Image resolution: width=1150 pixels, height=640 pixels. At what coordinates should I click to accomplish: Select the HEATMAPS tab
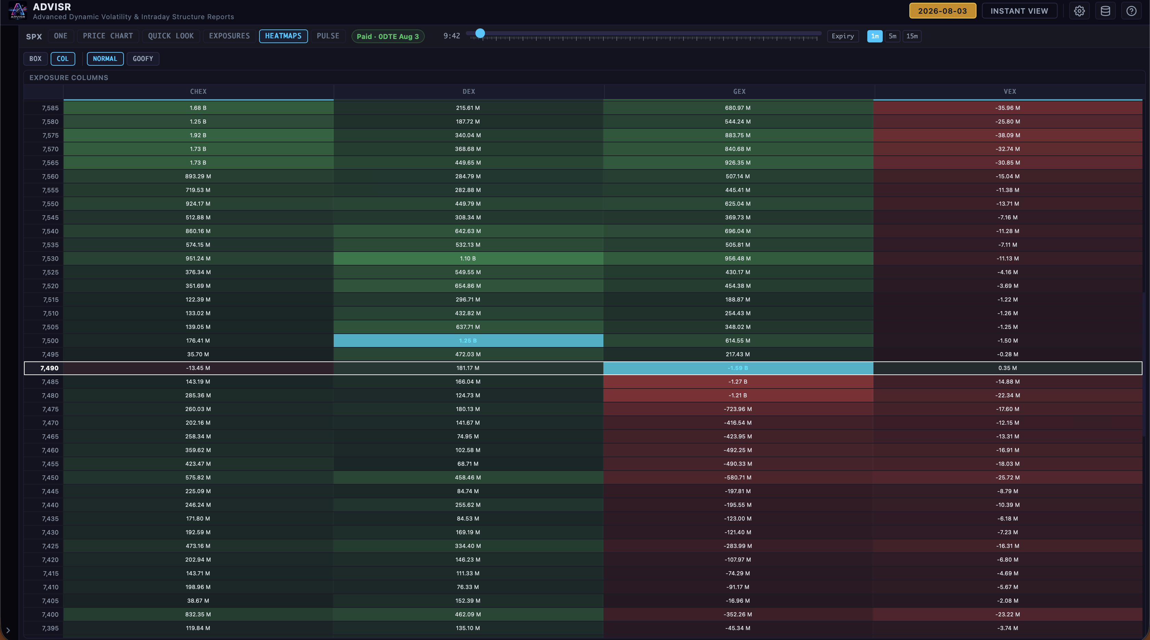pos(283,36)
